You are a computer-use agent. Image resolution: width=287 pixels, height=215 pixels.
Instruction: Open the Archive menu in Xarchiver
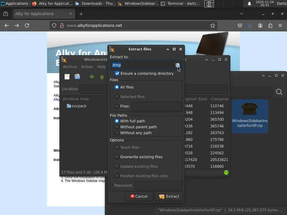(70, 67)
